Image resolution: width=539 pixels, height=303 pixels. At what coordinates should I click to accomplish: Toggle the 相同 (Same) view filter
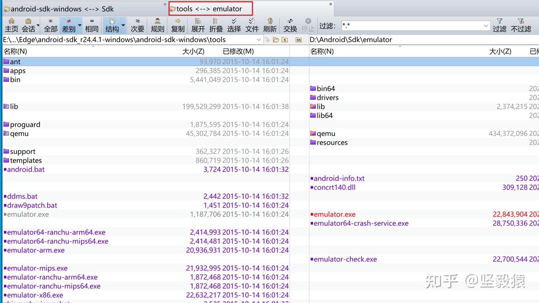pyautogui.click(x=92, y=25)
